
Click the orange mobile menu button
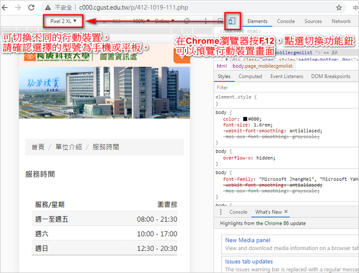pos(182,55)
